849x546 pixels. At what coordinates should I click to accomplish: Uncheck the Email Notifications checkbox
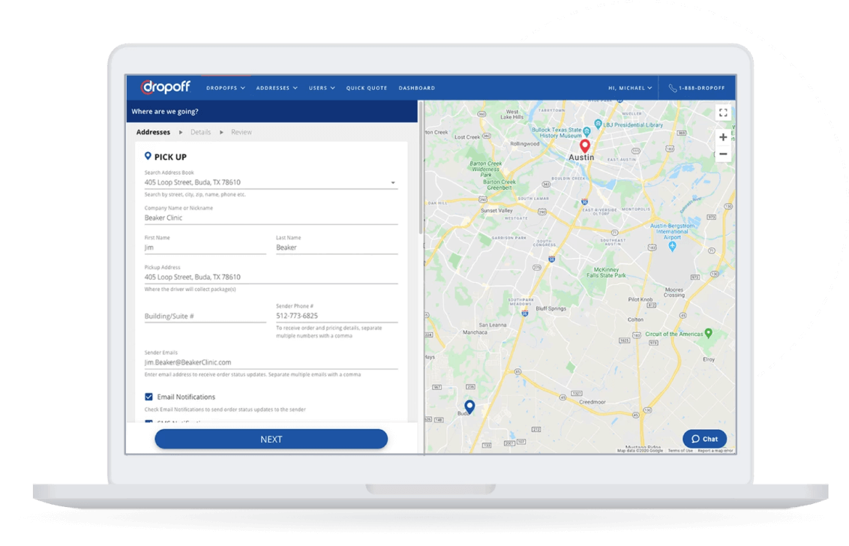coord(149,397)
